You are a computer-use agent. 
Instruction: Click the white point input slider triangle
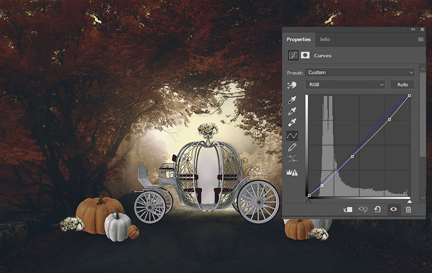point(410,201)
